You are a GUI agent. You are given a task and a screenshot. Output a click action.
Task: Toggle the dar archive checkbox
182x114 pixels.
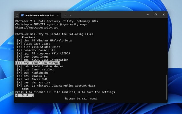coord(19,82)
